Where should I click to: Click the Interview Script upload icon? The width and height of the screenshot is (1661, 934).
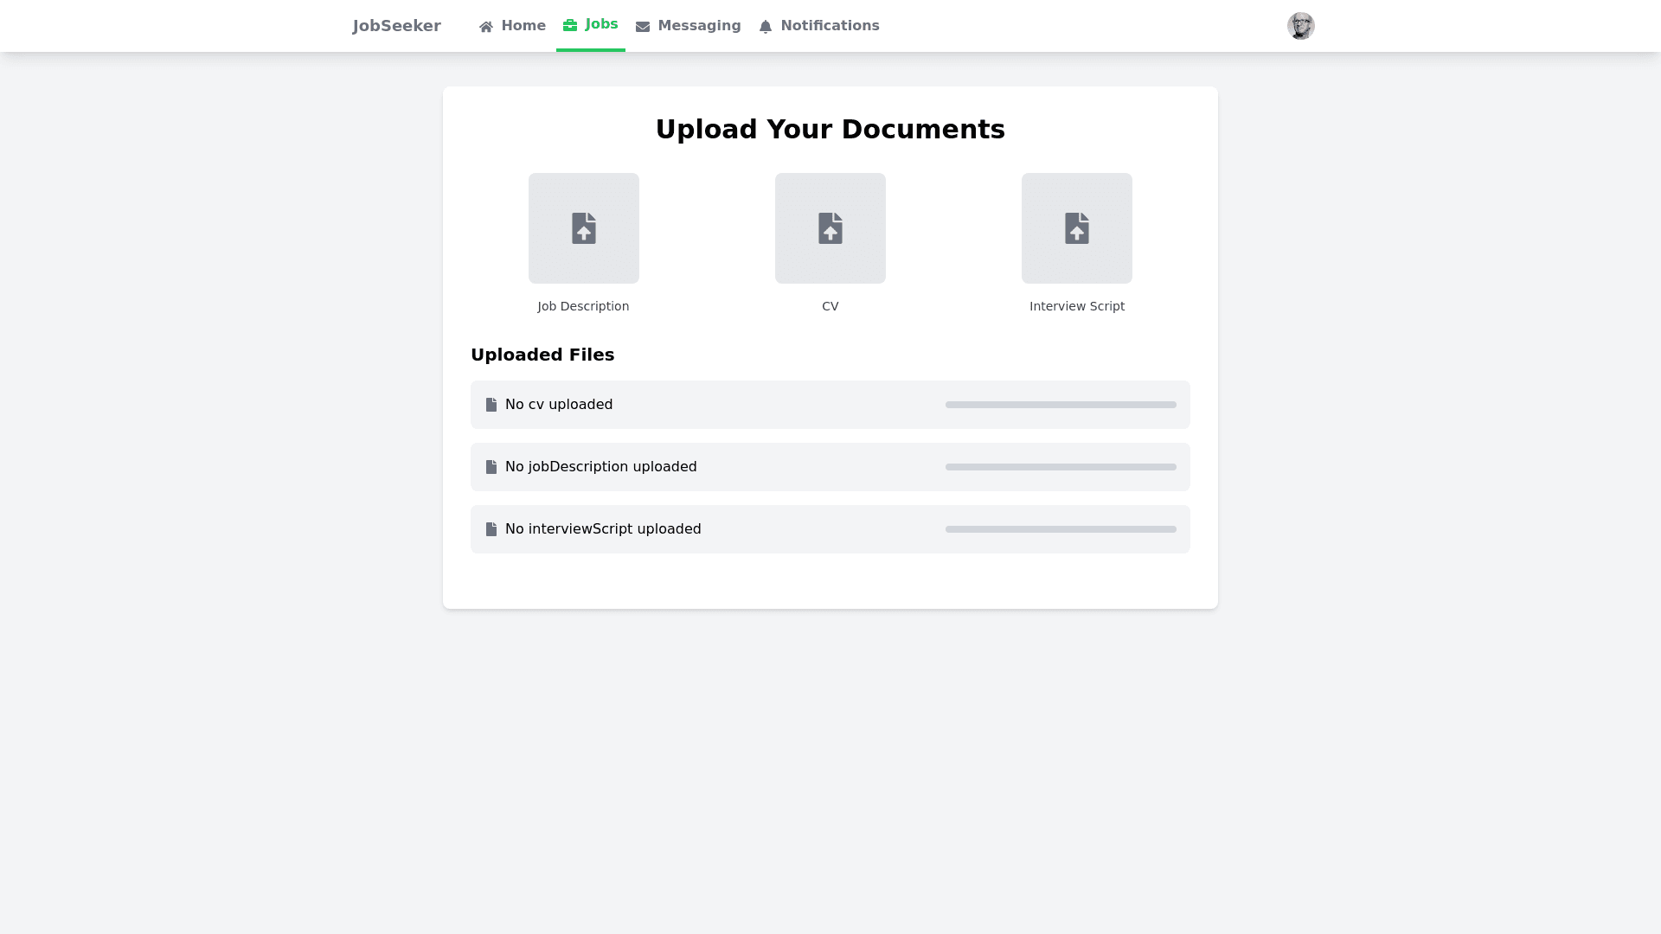tap(1077, 228)
